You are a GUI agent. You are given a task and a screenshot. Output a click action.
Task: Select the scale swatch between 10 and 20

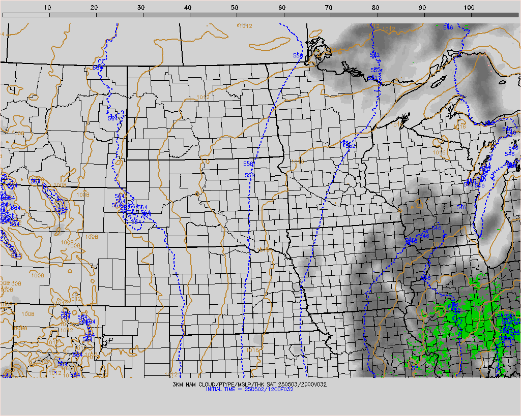[x=73, y=15]
